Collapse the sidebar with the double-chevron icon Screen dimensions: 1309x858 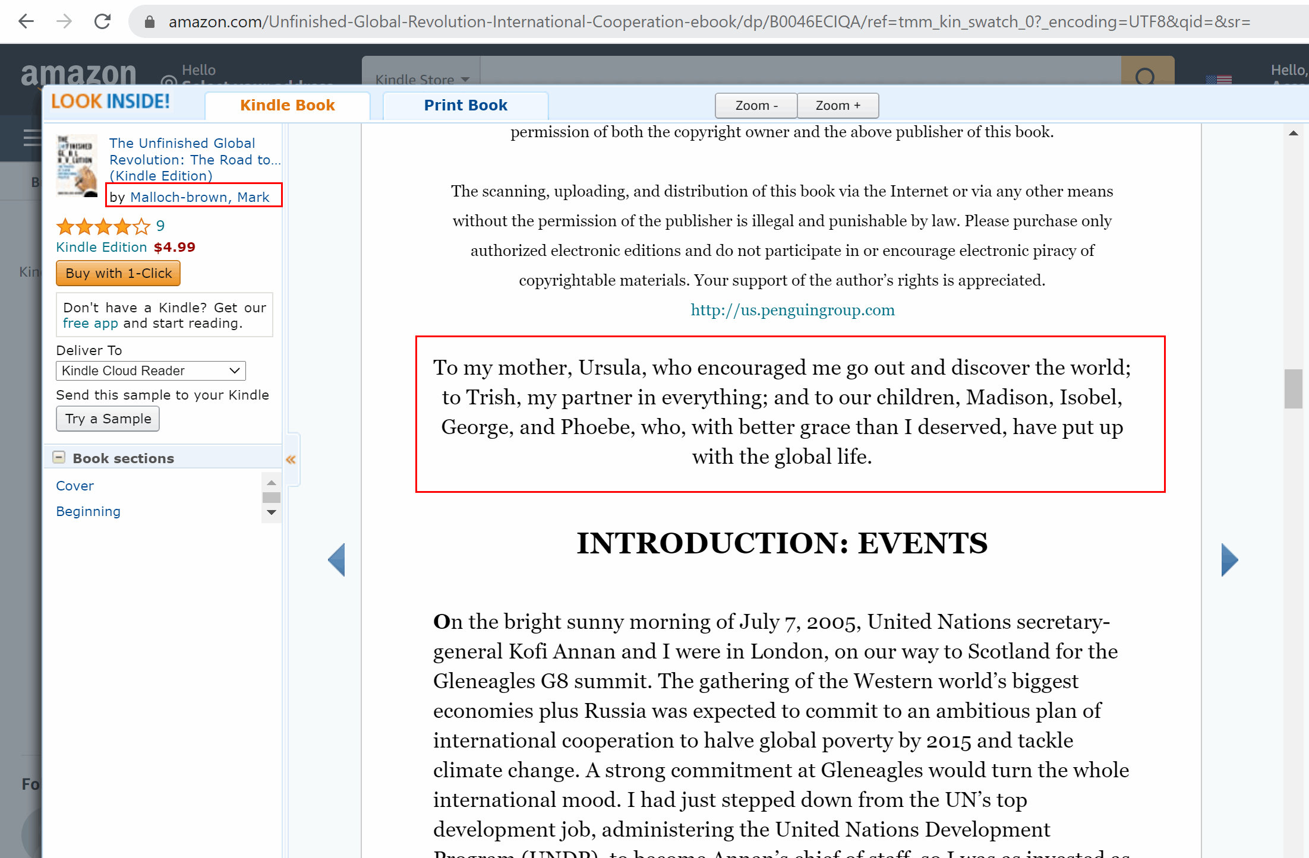[291, 460]
